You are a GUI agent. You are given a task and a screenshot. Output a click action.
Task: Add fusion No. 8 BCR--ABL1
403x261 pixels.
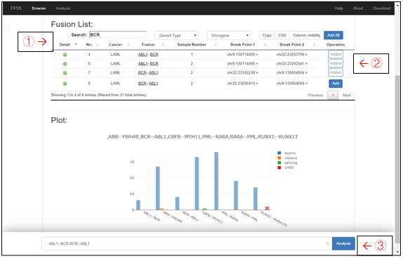coord(336,83)
